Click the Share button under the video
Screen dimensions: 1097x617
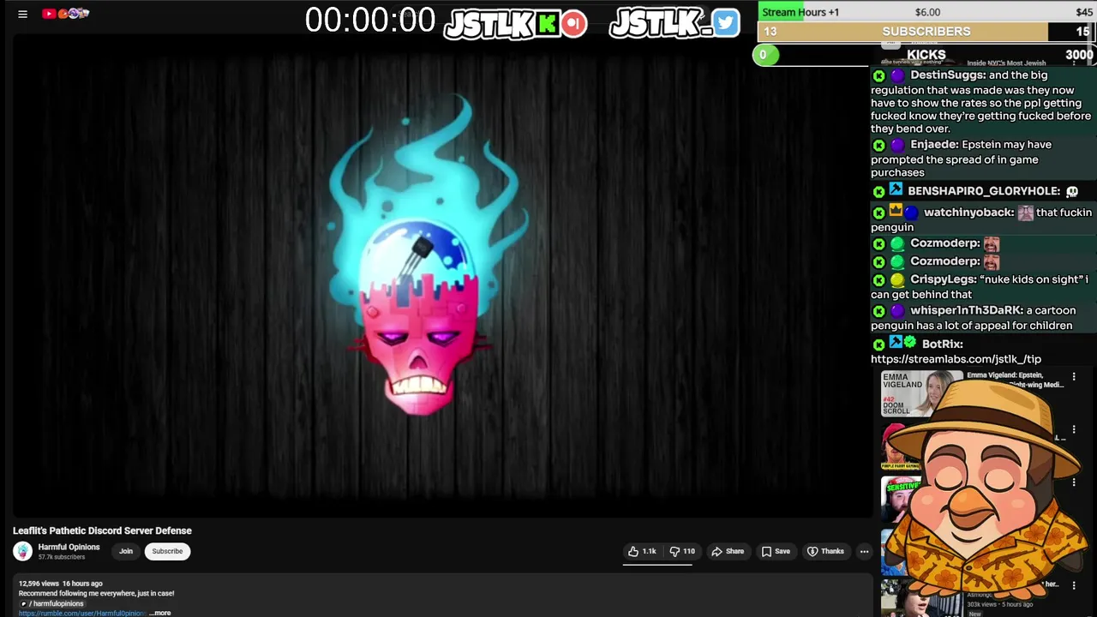click(x=728, y=551)
